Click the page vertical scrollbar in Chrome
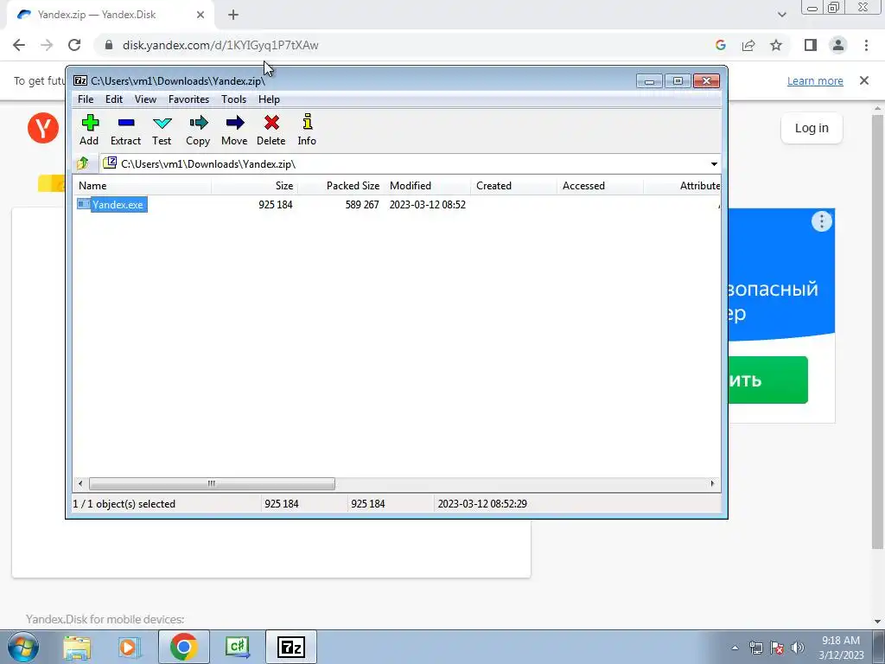This screenshot has height=664, width=885. pyautogui.click(x=877, y=331)
